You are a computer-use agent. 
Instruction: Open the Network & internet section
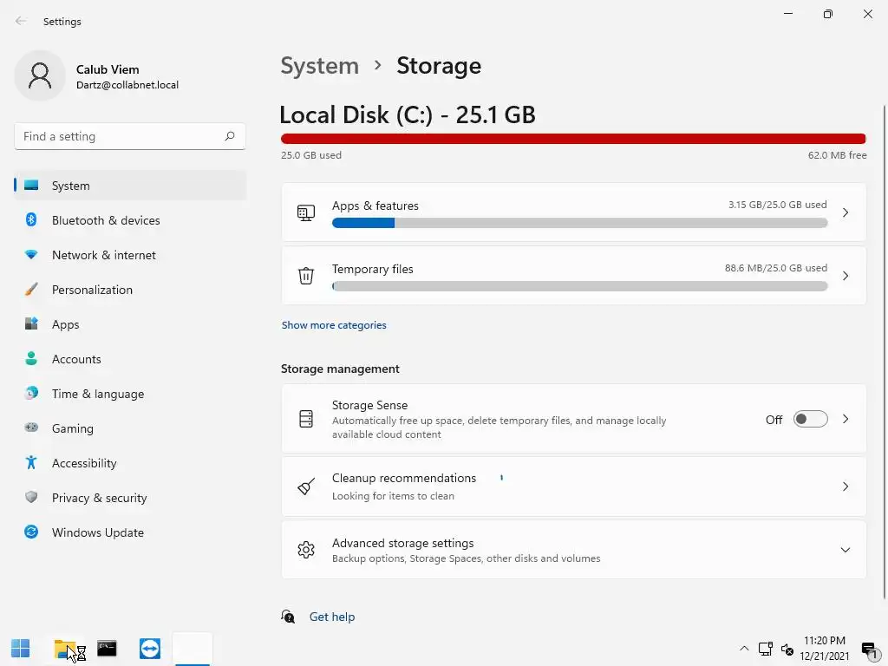(103, 255)
